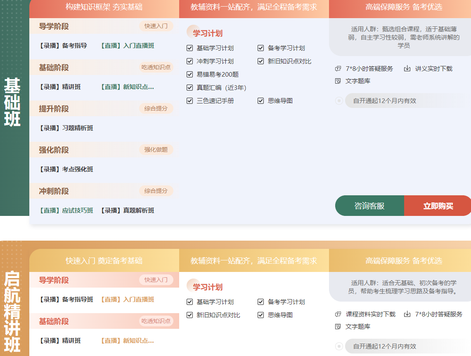471x356 pixels.
Task: Toggle 冲刺学习计划 checkbox
Action: click(x=189, y=61)
